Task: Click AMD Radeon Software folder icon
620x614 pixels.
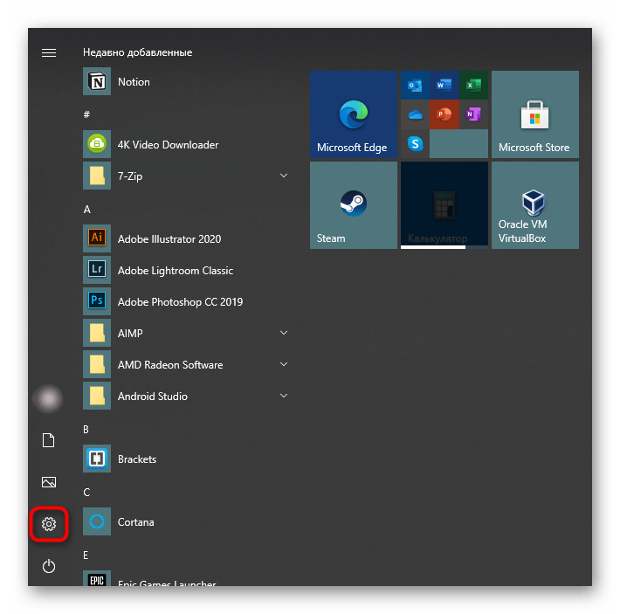Action: 97,364
